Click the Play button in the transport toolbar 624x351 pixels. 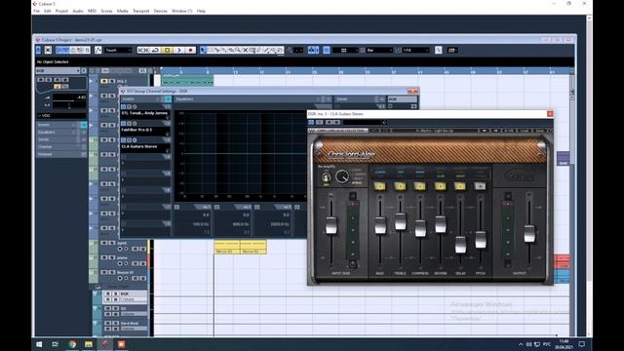tap(179, 50)
